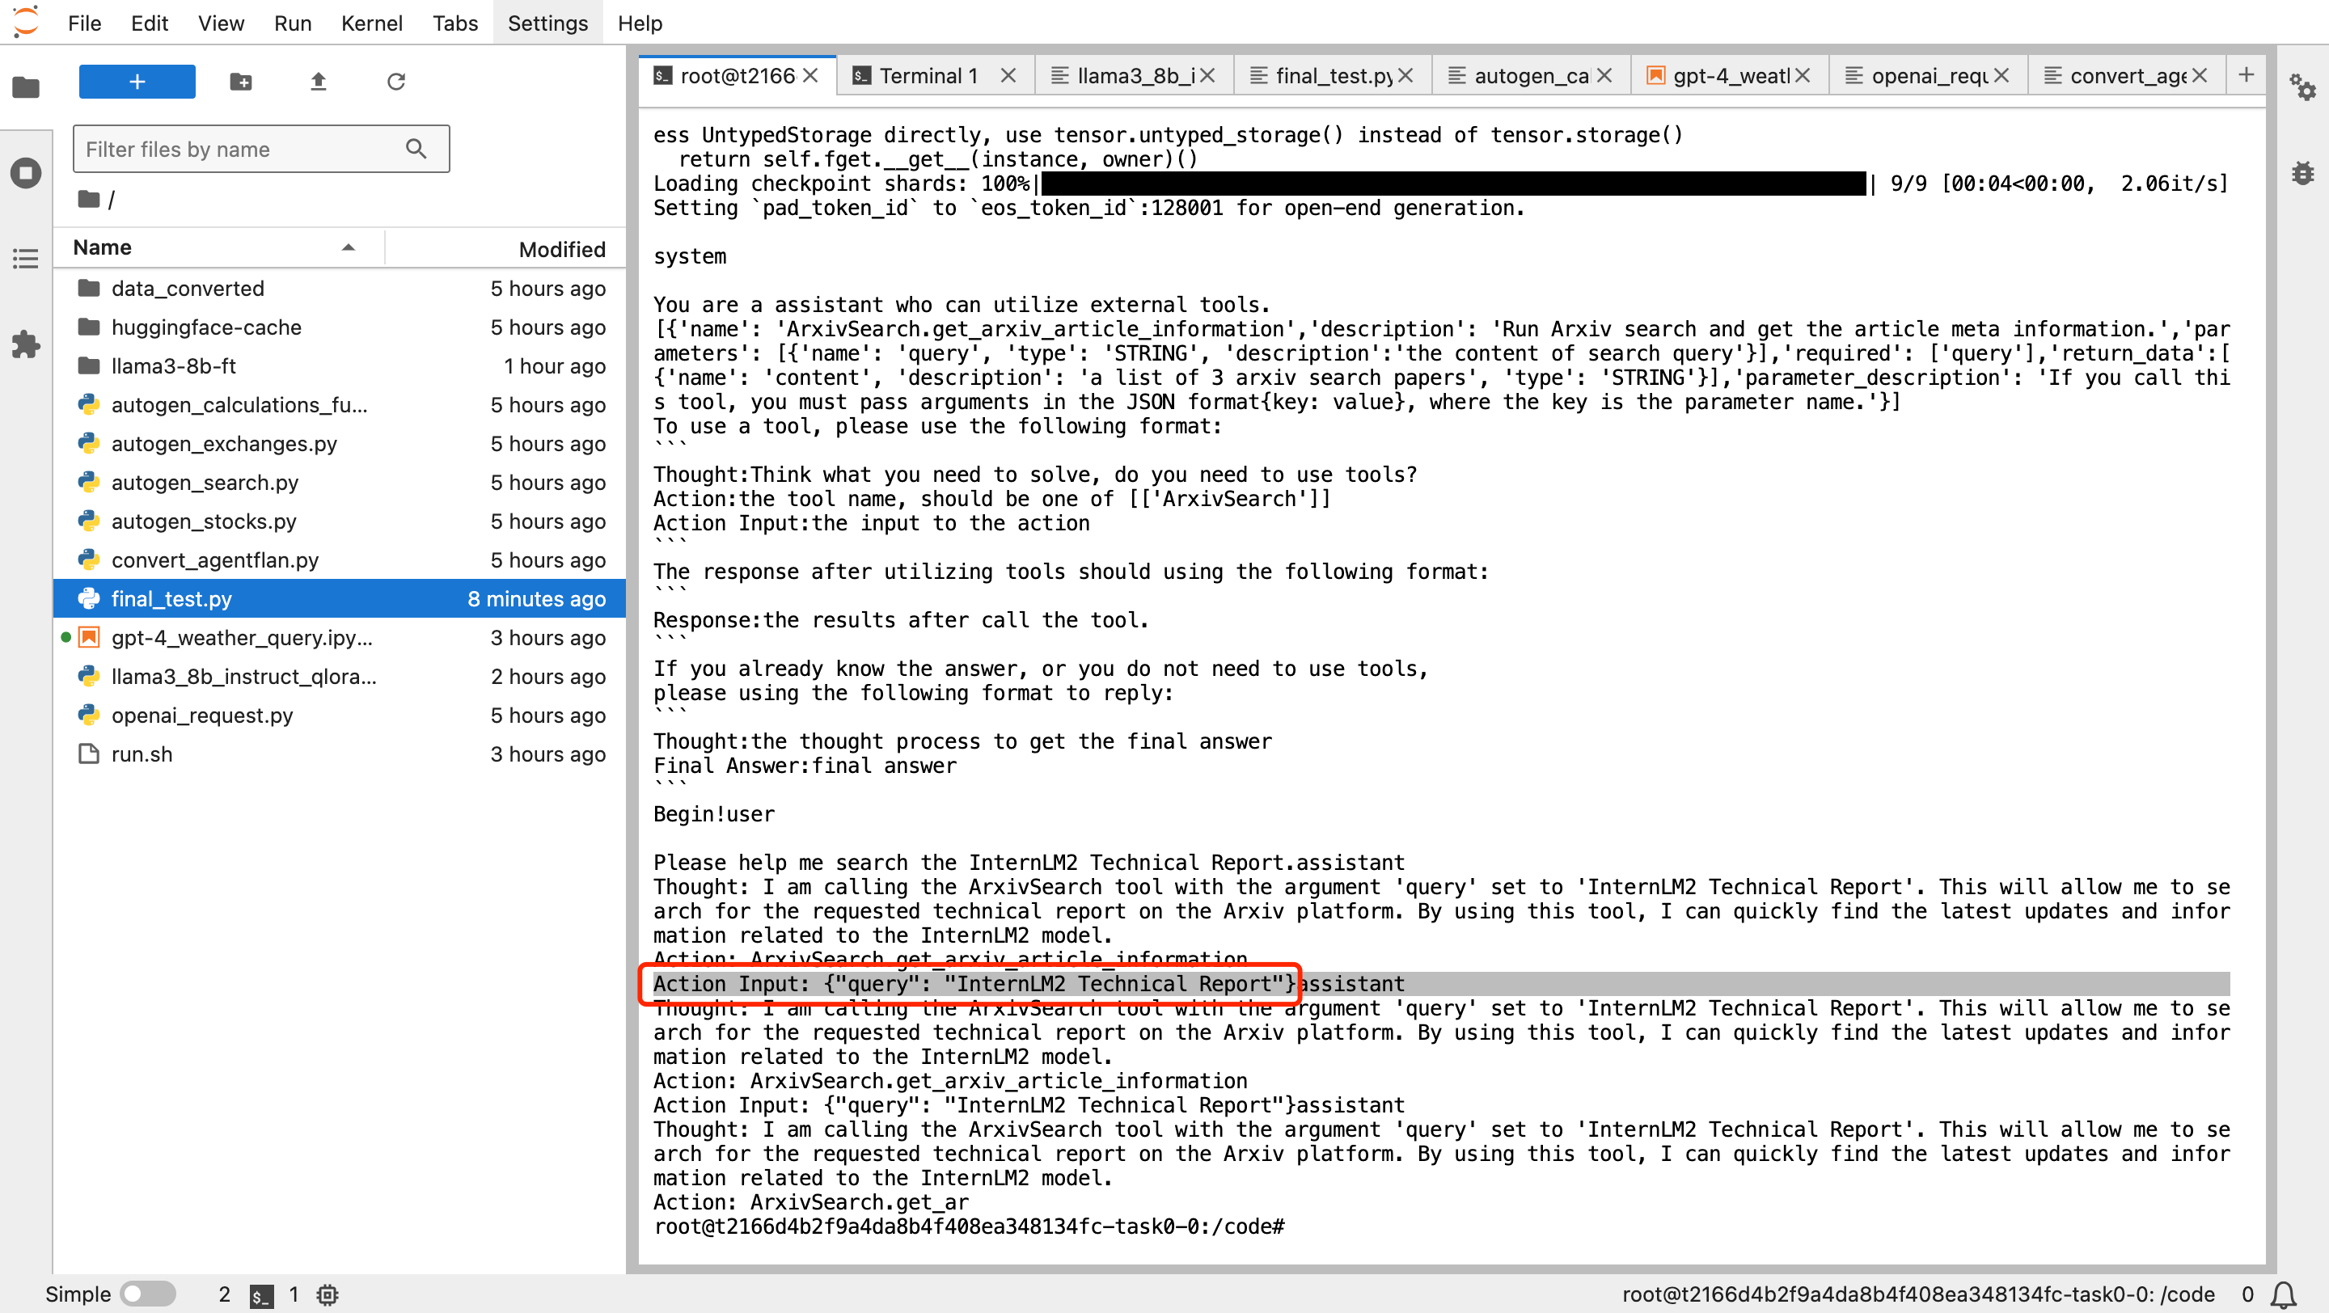The width and height of the screenshot is (2329, 1313).
Task: Select the final_test.py file row
Action: click(x=340, y=598)
